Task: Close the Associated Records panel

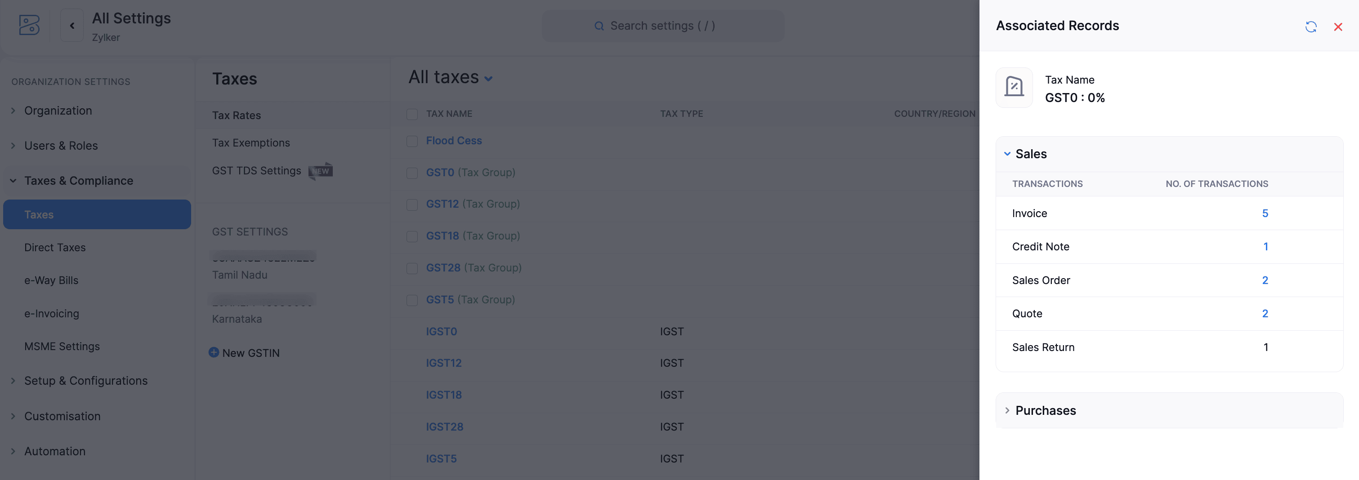Action: point(1338,27)
